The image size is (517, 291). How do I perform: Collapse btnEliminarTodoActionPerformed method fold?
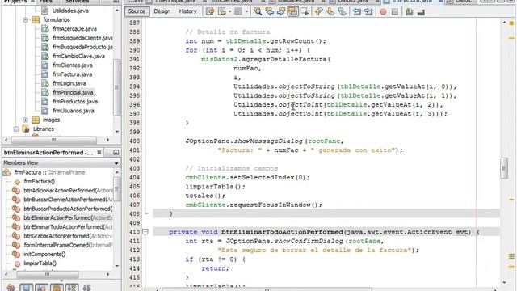coord(145,232)
